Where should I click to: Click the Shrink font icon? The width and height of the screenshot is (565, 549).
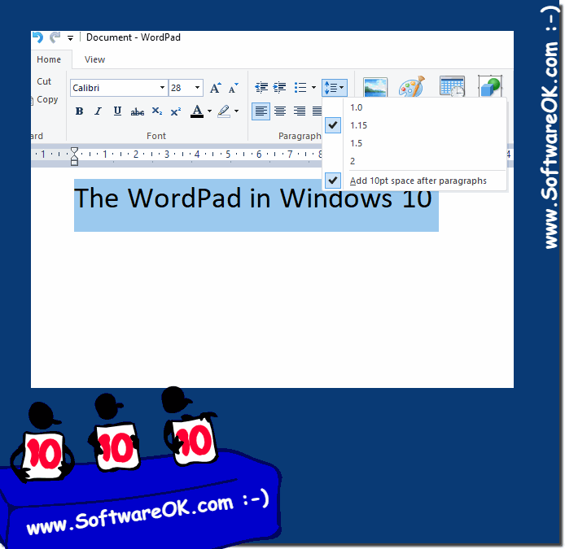[233, 88]
